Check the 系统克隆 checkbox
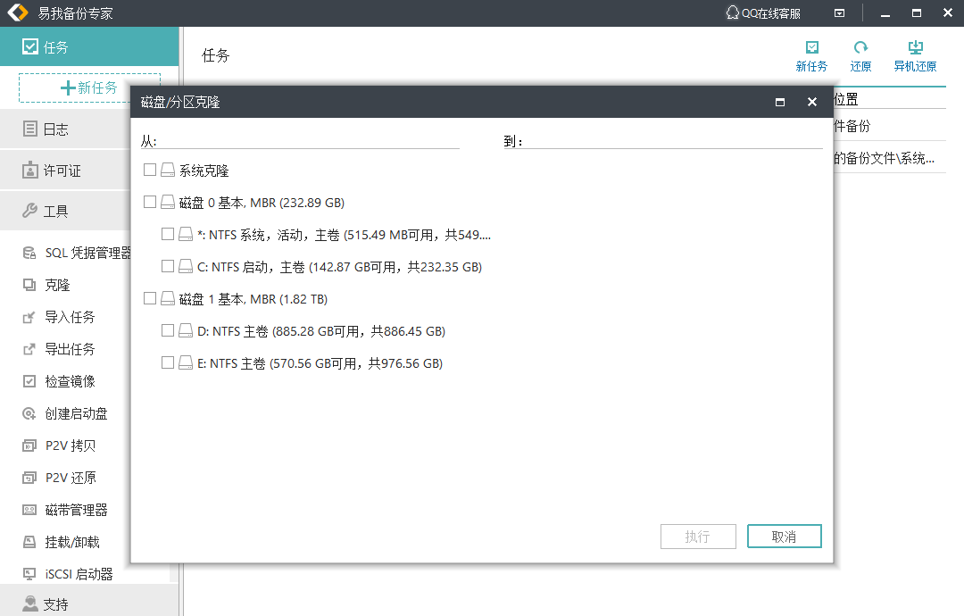This screenshot has width=964, height=616. coord(150,170)
